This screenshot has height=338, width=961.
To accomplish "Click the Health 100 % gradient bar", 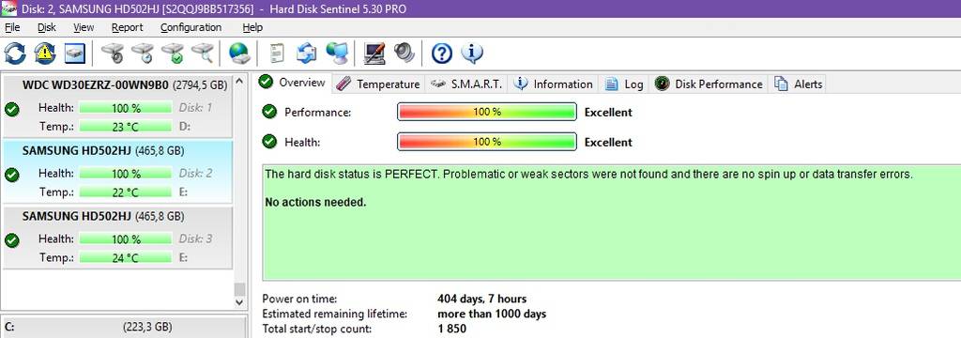I will tap(487, 143).
